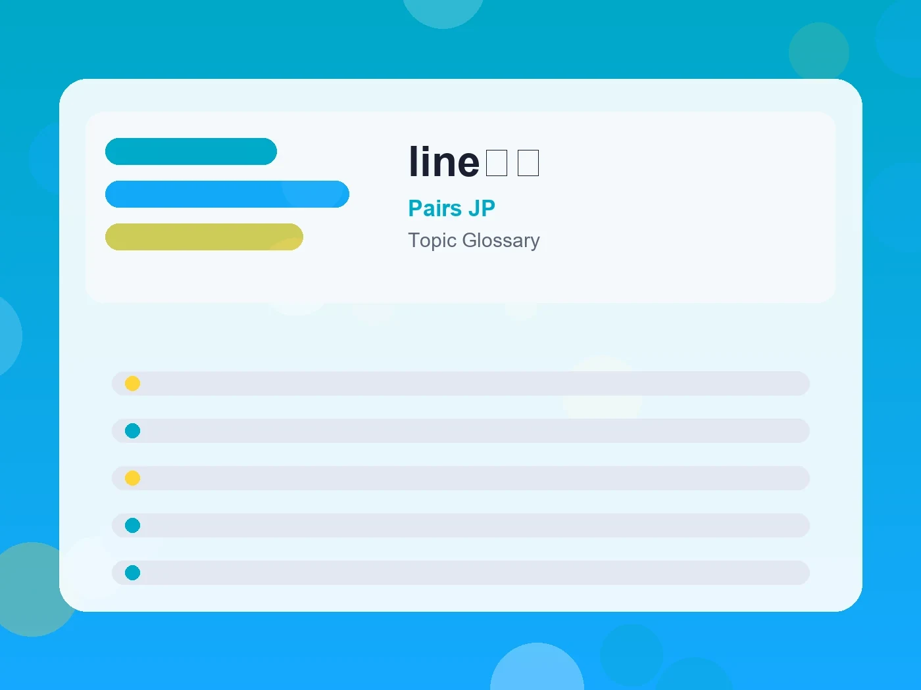
Task: Click the first gray list row
Action: (x=460, y=383)
